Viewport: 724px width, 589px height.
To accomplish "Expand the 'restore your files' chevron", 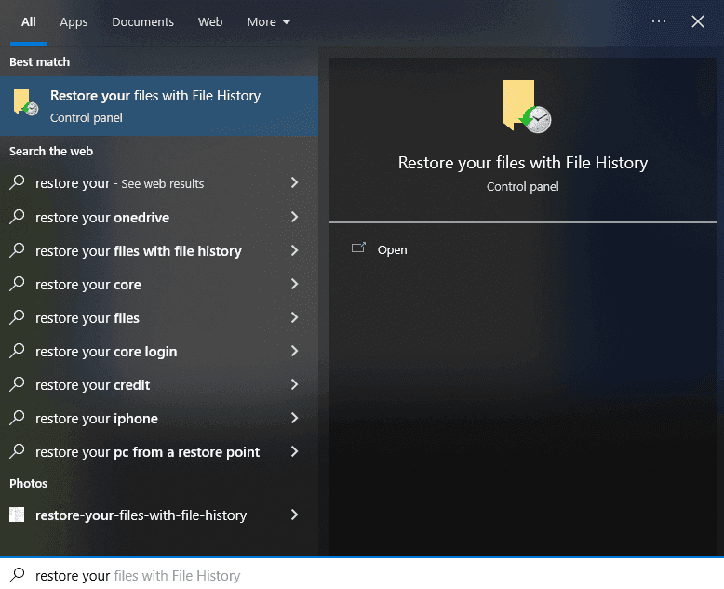I will click(295, 317).
